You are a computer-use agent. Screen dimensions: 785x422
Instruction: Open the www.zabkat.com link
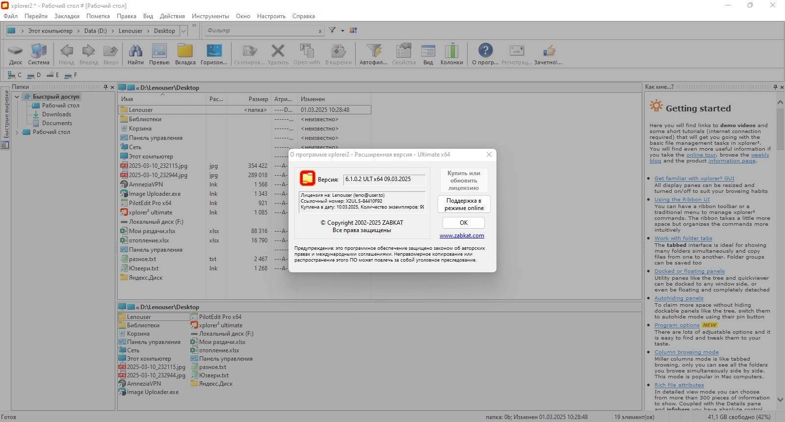click(462, 236)
